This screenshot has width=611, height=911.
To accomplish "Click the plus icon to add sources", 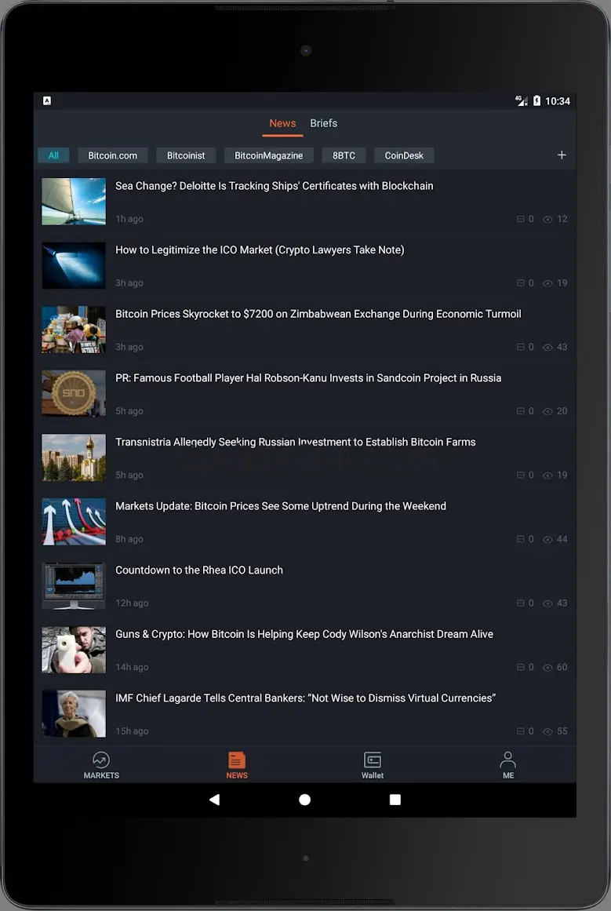I will click(x=562, y=155).
